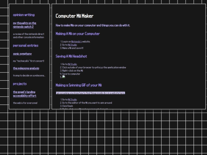Viewport: 207px width, 155px height.
Task: Open "the angel's landing accessibility effort" link
Action: click(x=25, y=94)
